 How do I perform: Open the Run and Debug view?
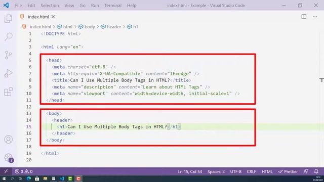pos(8,73)
